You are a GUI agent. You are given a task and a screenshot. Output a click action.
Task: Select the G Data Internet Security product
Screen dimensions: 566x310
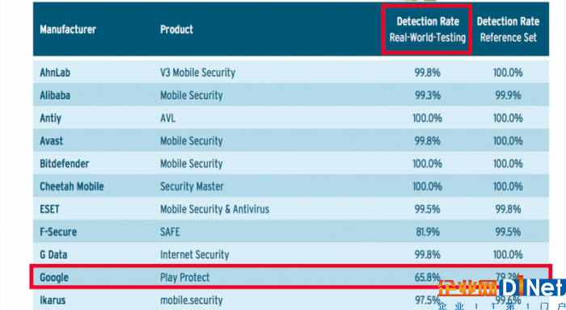[x=195, y=255]
